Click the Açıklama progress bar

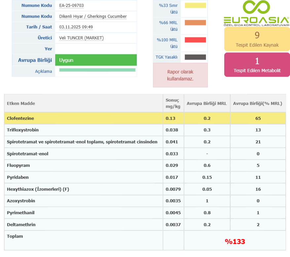(x=97, y=70)
